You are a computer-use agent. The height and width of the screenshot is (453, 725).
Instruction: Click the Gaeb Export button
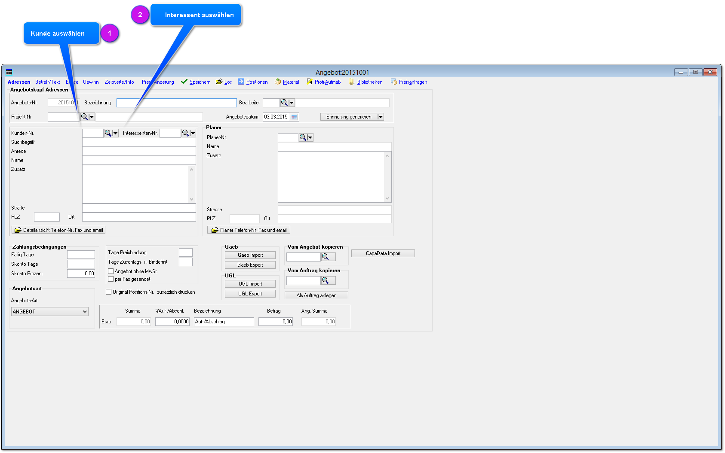tap(250, 265)
